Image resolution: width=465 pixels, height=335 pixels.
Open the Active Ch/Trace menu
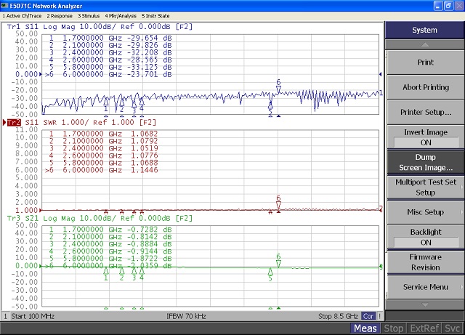click(x=22, y=16)
